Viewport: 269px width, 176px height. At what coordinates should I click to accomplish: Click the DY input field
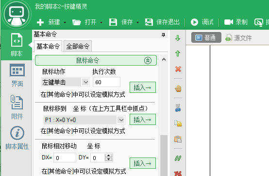click(x=98, y=158)
